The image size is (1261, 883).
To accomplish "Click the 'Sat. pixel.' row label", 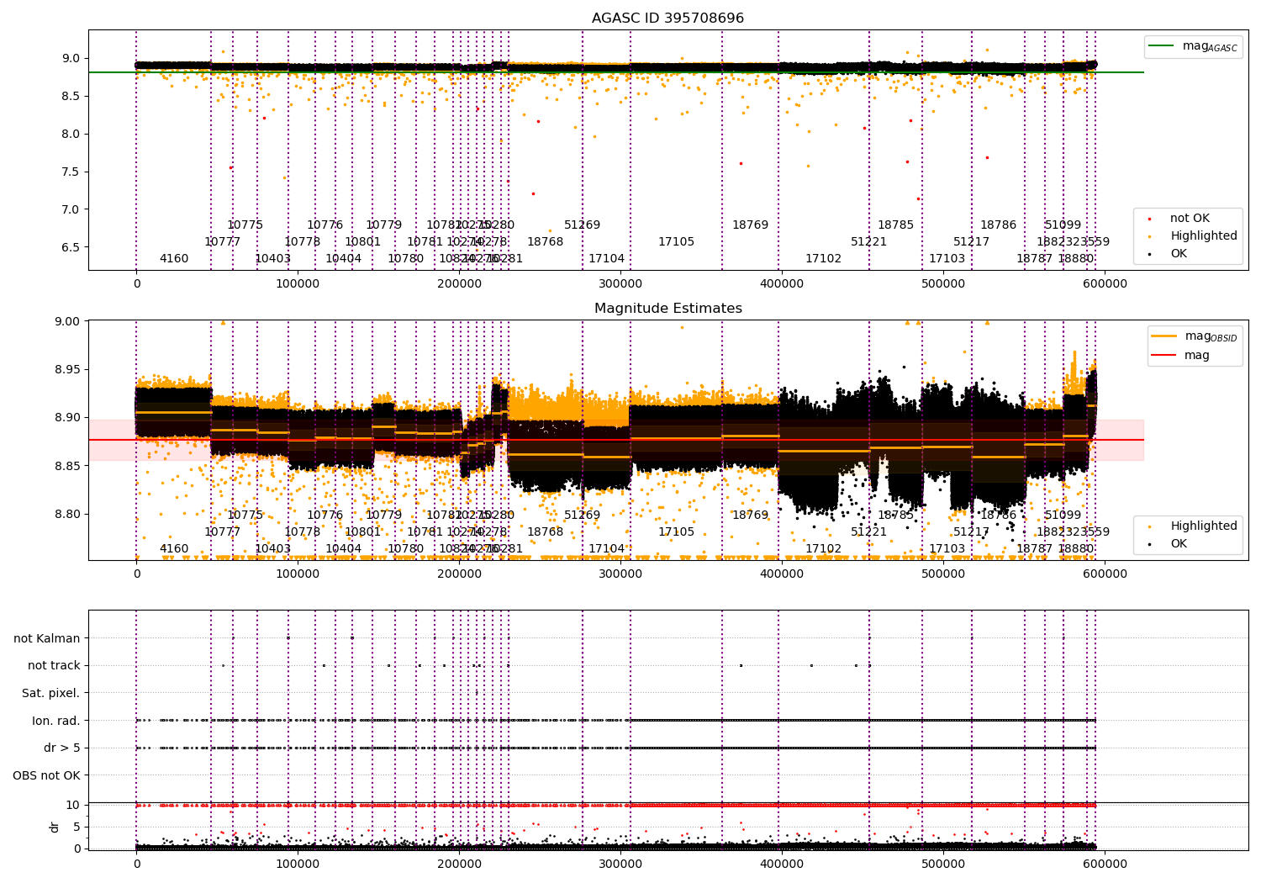I will coord(51,694).
